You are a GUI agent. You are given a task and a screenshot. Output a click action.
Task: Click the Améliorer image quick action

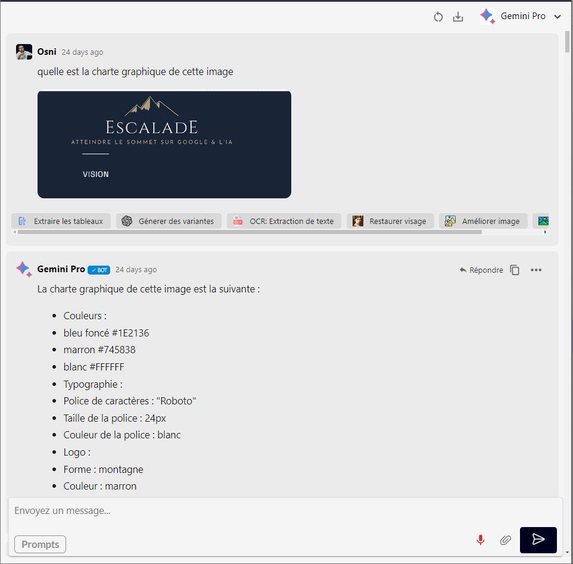(484, 220)
